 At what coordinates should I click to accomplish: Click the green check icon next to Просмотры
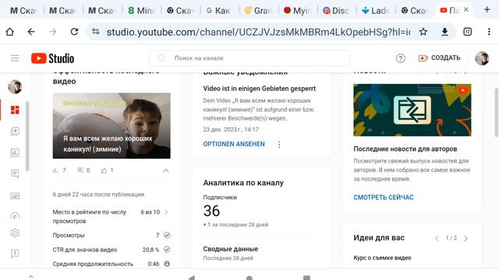tap(167, 235)
